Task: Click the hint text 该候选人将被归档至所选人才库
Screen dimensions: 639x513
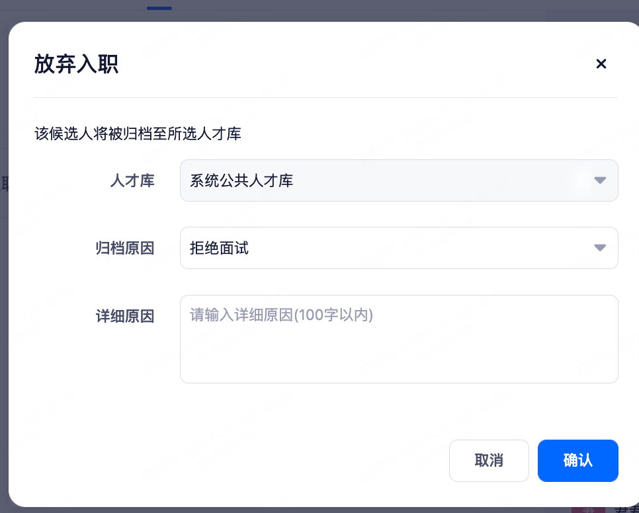Action: coord(138,134)
